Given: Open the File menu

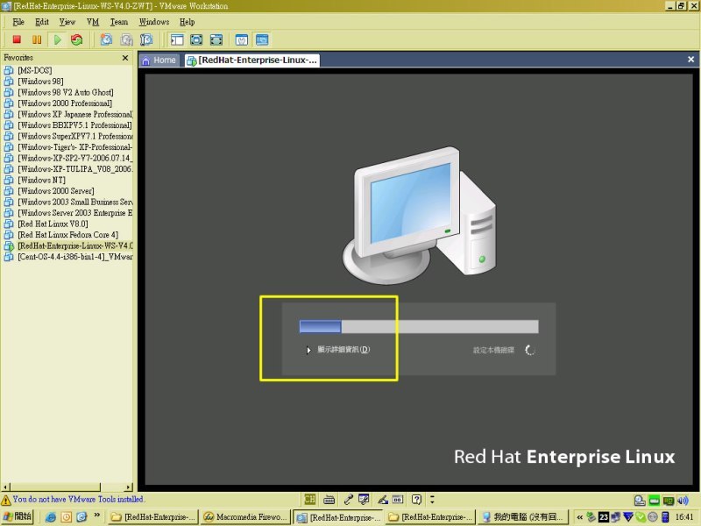Looking at the screenshot, I should 18,22.
